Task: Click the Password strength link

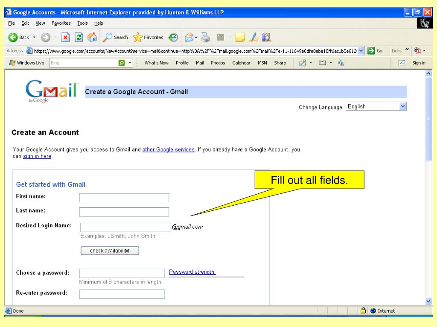Action: [192, 272]
